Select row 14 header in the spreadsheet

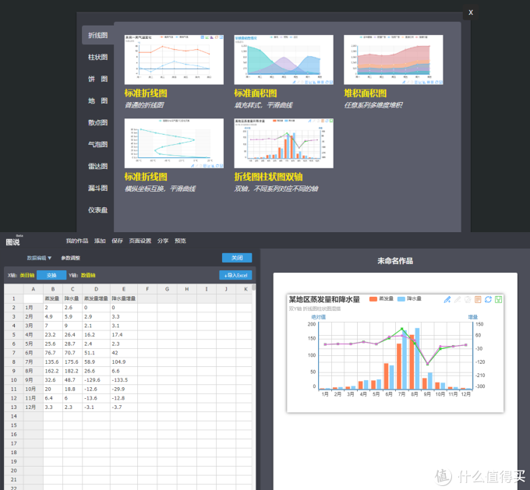point(14,416)
